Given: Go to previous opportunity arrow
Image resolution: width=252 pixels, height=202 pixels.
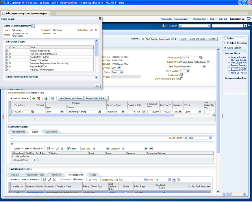Looking at the screenshot, I should pyautogui.click(x=143, y=39).
